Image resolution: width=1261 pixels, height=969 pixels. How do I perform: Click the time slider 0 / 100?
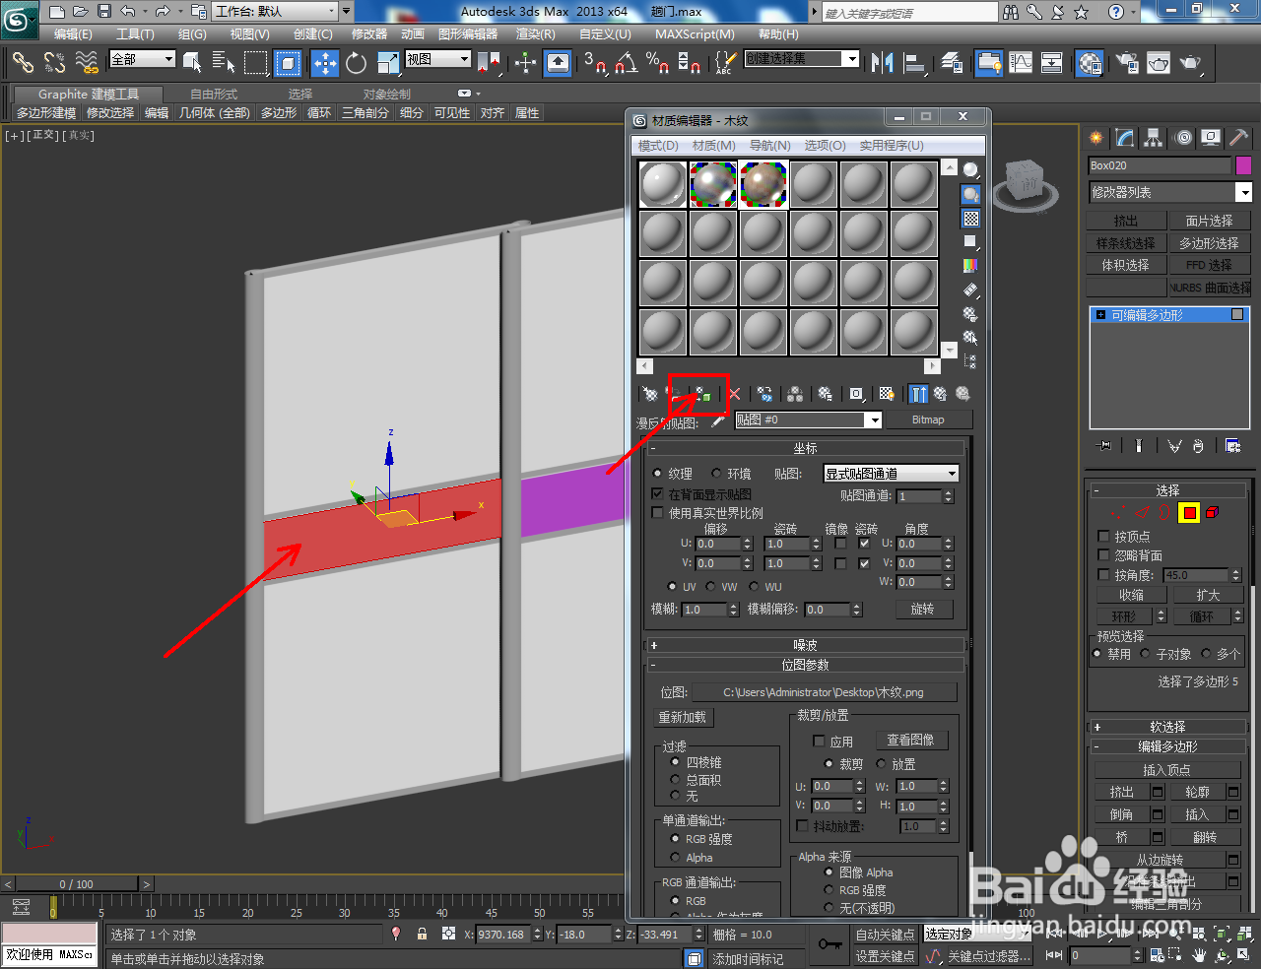tap(77, 884)
